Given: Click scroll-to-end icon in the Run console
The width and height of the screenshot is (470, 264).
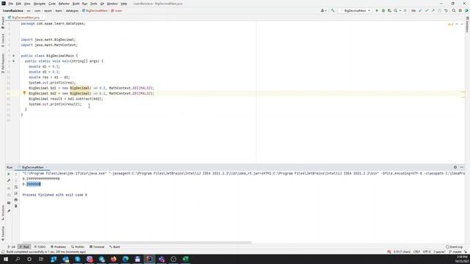Looking at the screenshot, I should tap(16, 194).
